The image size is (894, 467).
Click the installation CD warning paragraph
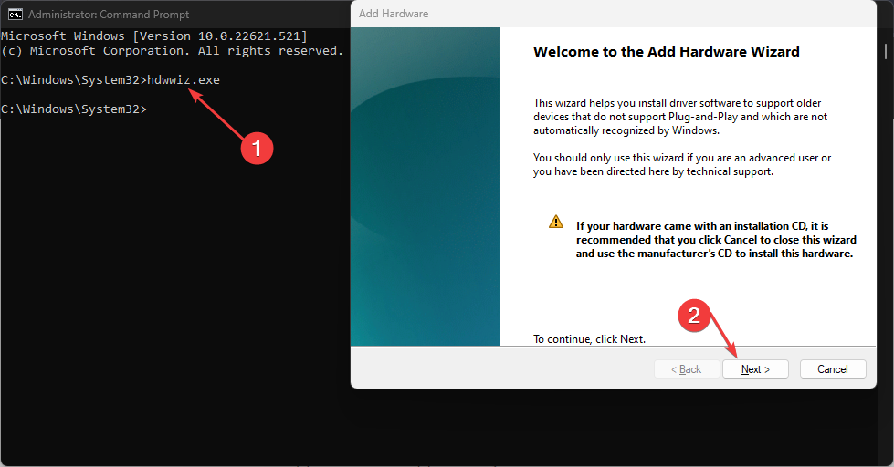[716, 240]
